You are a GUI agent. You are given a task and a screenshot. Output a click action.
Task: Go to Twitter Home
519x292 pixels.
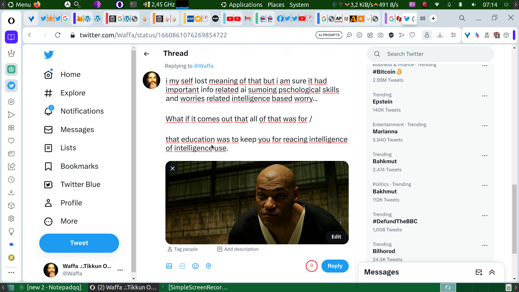click(62, 75)
